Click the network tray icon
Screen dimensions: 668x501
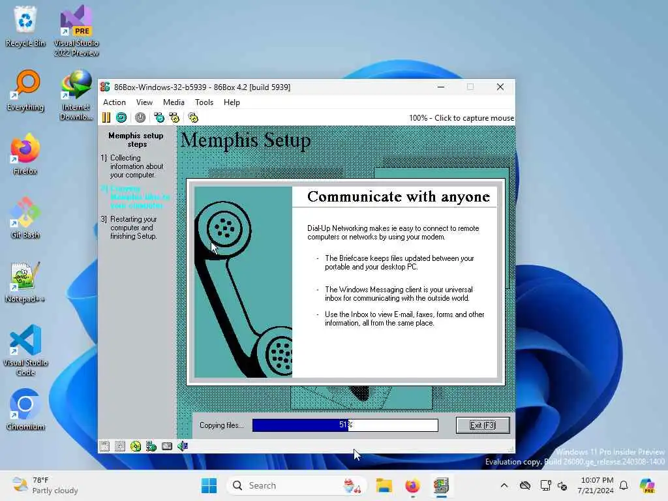545,485
